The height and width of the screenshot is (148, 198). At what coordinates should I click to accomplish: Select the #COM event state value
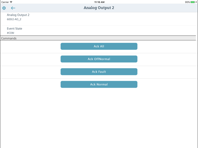(x=10, y=33)
